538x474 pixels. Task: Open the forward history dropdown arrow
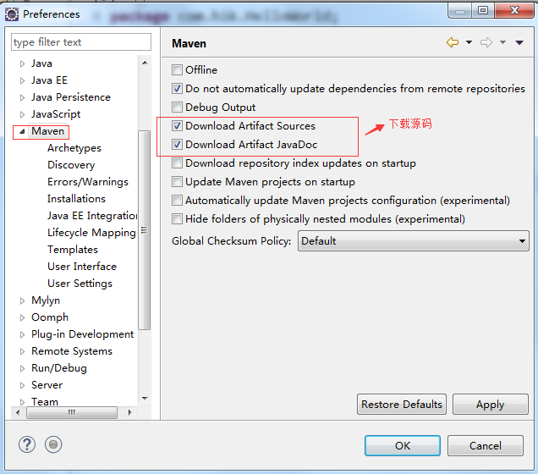point(502,42)
